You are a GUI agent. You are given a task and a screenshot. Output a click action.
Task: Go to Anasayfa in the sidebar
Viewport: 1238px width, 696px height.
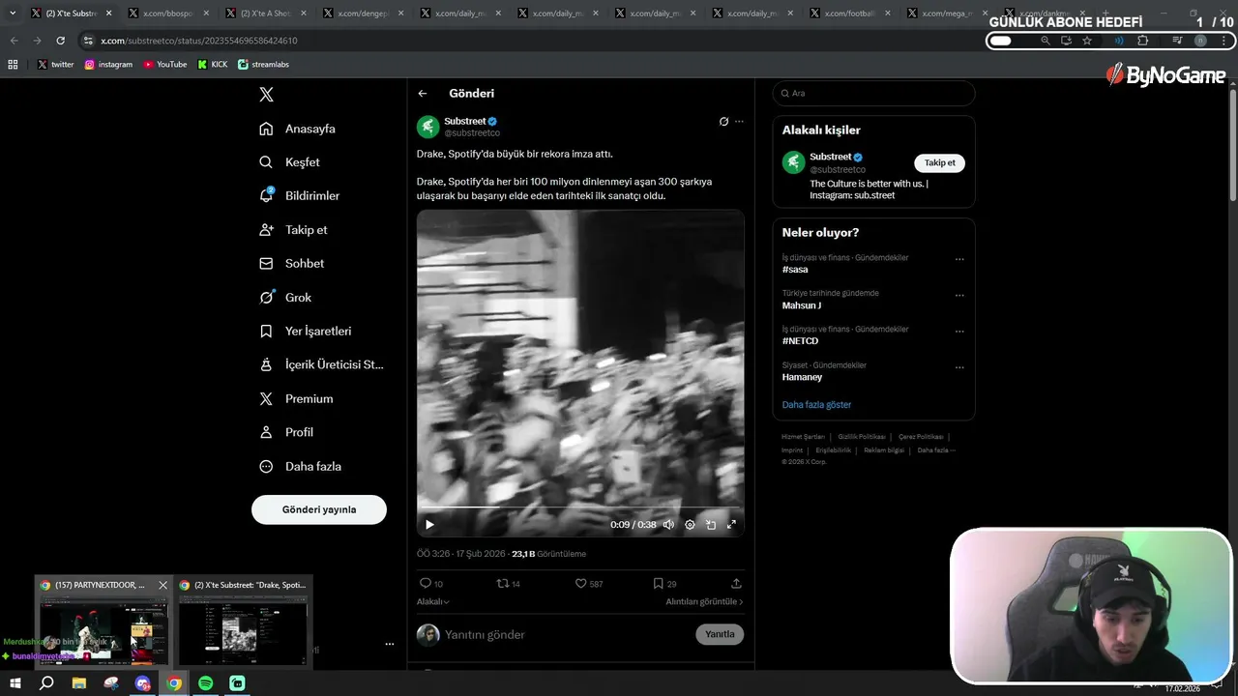coord(298,129)
